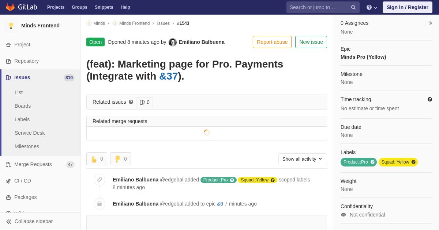439x230 pixels.
Task: Click Sign in / Register button
Action: tap(407, 7)
